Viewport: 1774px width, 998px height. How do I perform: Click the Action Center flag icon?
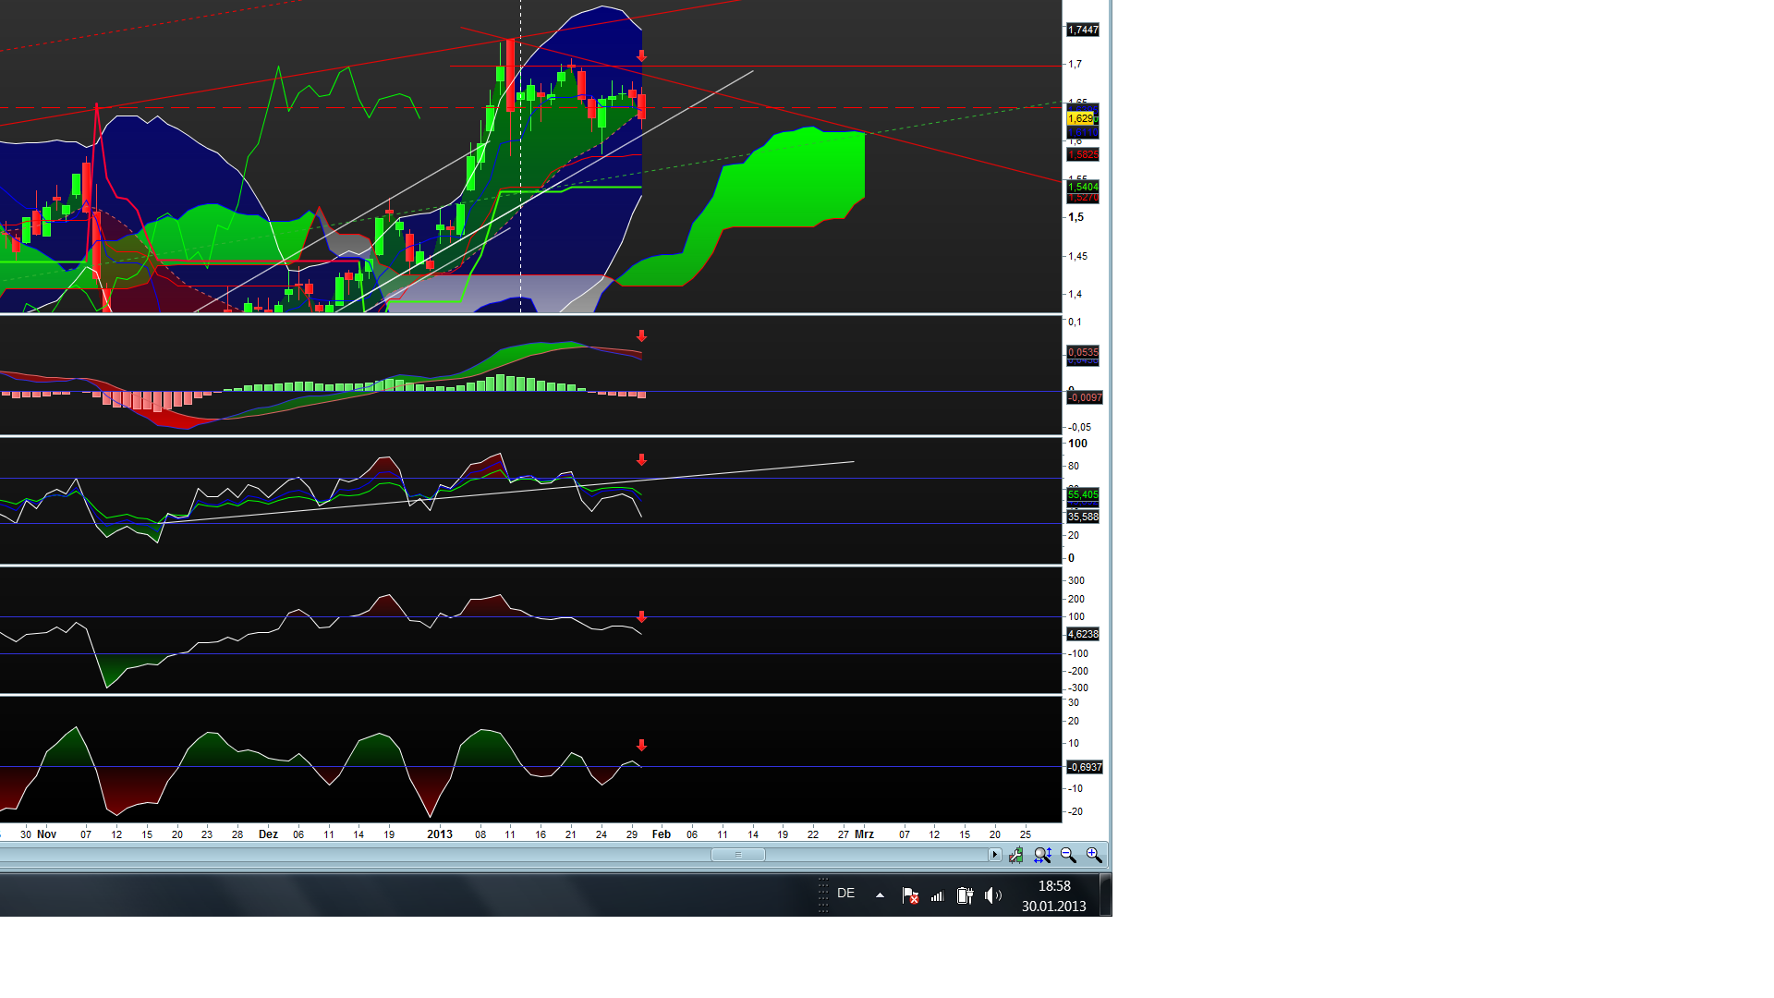tap(910, 895)
